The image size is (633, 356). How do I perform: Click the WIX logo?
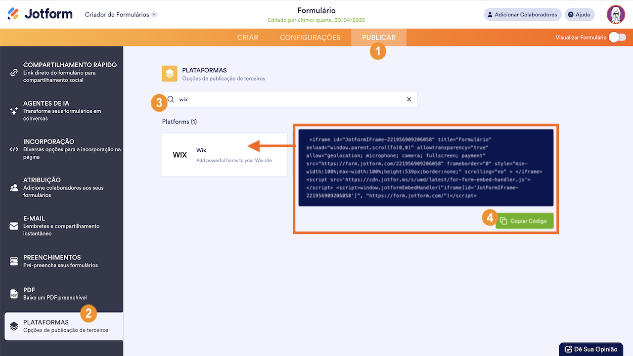(x=180, y=155)
